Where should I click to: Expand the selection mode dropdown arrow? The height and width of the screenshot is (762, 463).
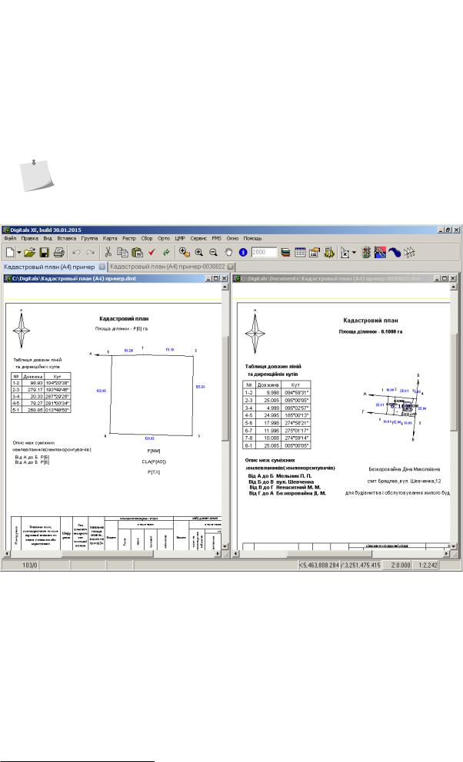tap(354, 253)
